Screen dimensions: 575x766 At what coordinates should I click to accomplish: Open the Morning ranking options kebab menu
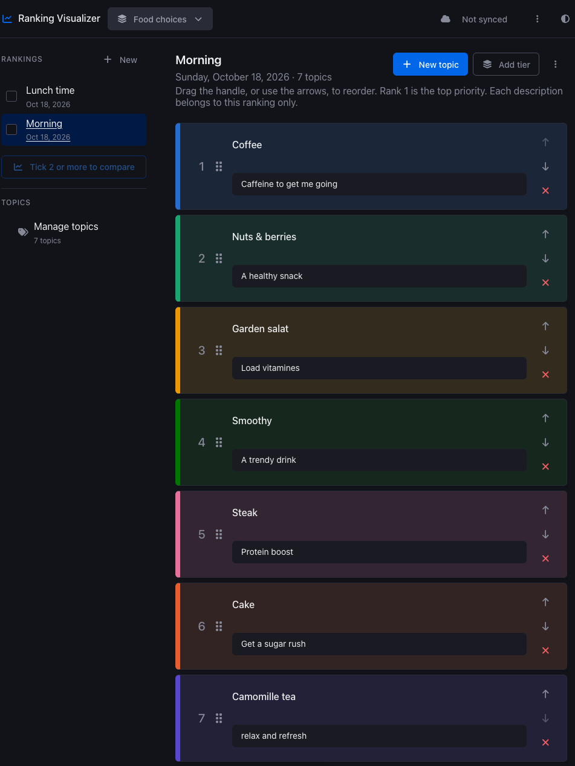click(x=556, y=64)
